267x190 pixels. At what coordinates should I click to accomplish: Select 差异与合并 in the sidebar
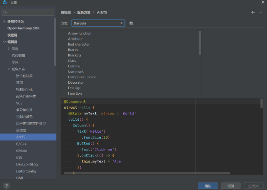coord(24,110)
